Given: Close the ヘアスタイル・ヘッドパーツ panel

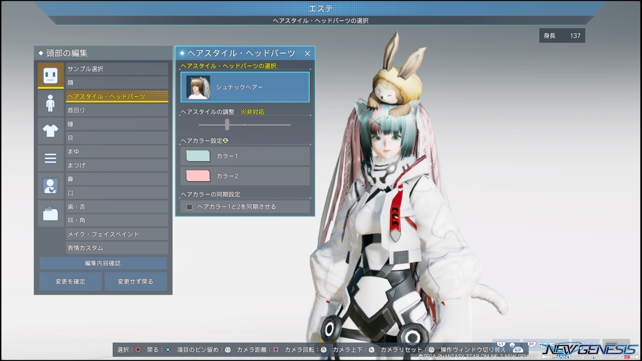Looking at the screenshot, I should pyautogui.click(x=307, y=53).
